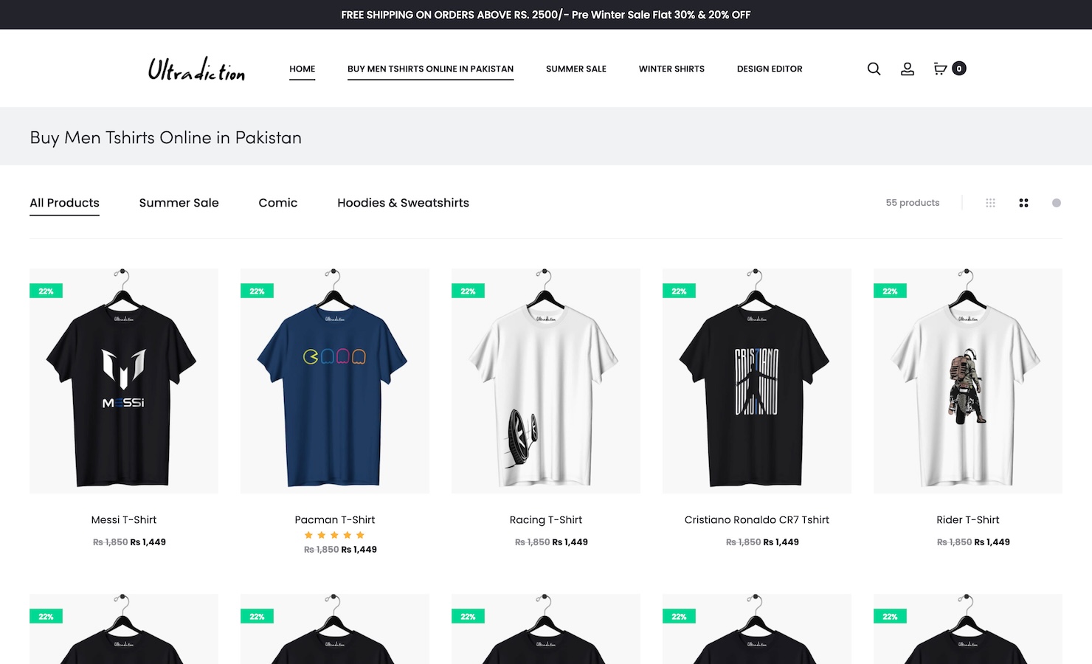Open the Pacman T-Shirt product link
The image size is (1092, 664).
tap(335, 519)
